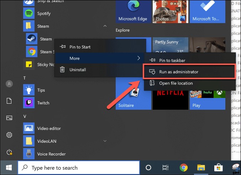Click Pin to Start
241x175 pixels.
click(80, 47)
